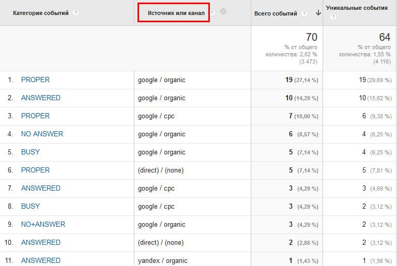Click total count (3 473) under total events
This screenshot has height=266, width=397.
tap(308, 61)
